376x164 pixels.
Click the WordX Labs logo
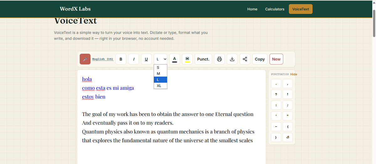75,9
